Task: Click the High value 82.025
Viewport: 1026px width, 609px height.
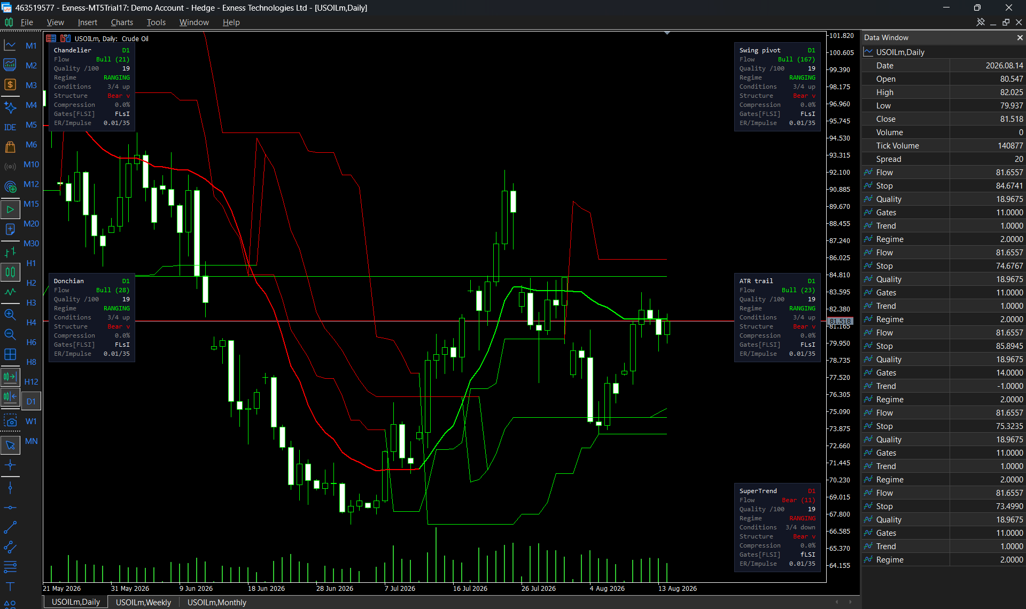Action: point(1011,92)
